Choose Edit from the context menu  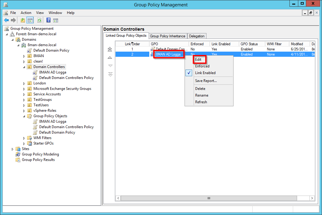point(199,60)
